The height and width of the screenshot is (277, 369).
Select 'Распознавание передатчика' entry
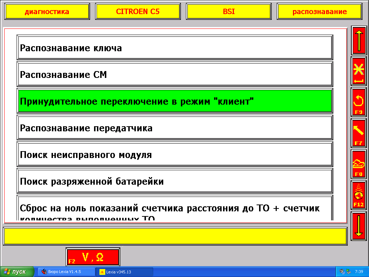(x=175, y=128)
